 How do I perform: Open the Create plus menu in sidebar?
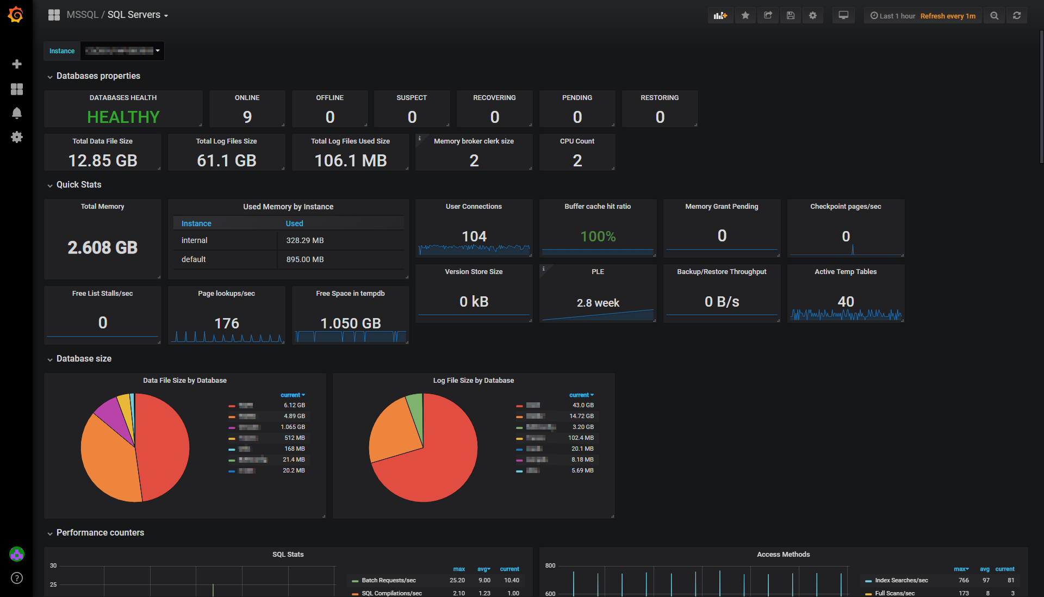[17, 64]
